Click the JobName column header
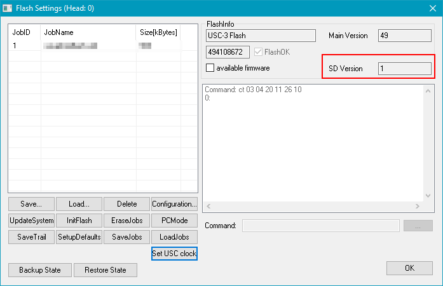 pos(88,32)
